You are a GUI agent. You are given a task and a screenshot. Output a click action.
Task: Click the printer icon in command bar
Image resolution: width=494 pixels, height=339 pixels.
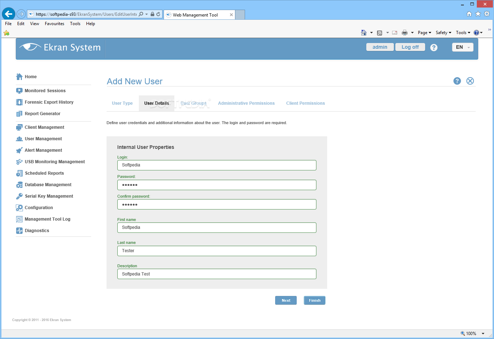pyautogui.click(x=405, y=33)
